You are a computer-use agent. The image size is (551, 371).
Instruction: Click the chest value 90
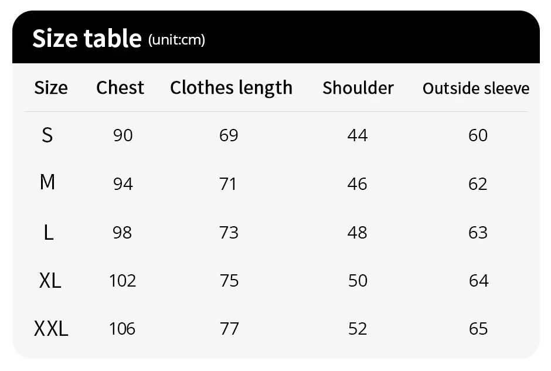123,135
